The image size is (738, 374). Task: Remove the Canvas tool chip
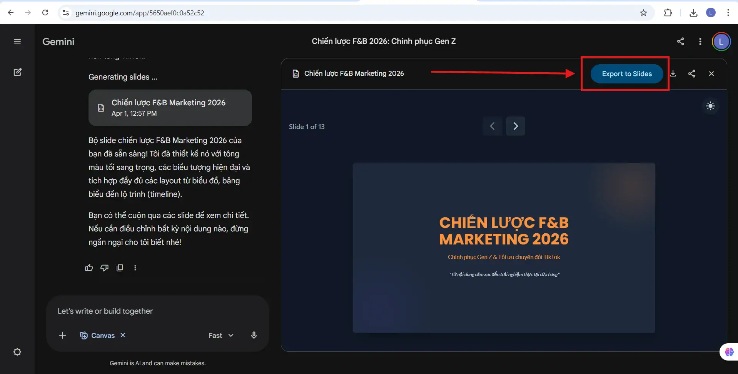pyautogui.click(x=123, y=335)
